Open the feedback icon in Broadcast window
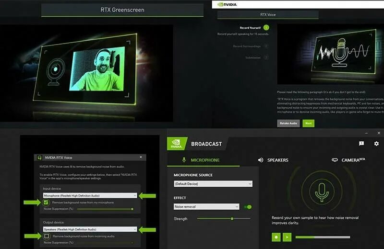The width and height of the screenshot is (384, 249). coord(361,144)
